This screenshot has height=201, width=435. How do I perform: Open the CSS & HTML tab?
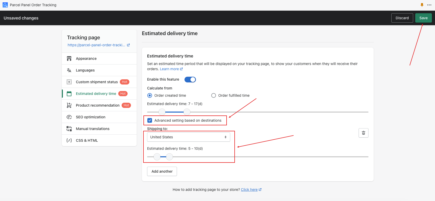[99, 140]
